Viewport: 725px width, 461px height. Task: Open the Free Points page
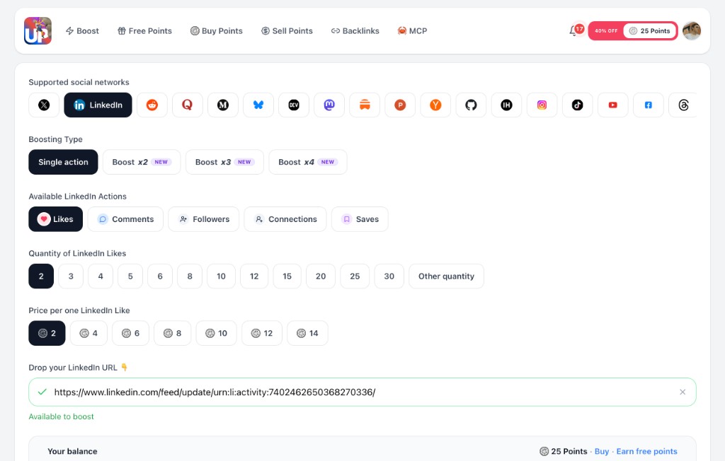click(144, 31)
